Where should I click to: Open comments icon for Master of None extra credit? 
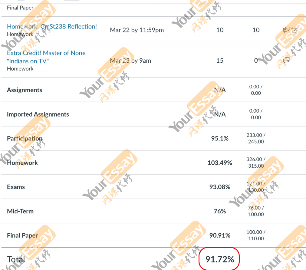286,60
